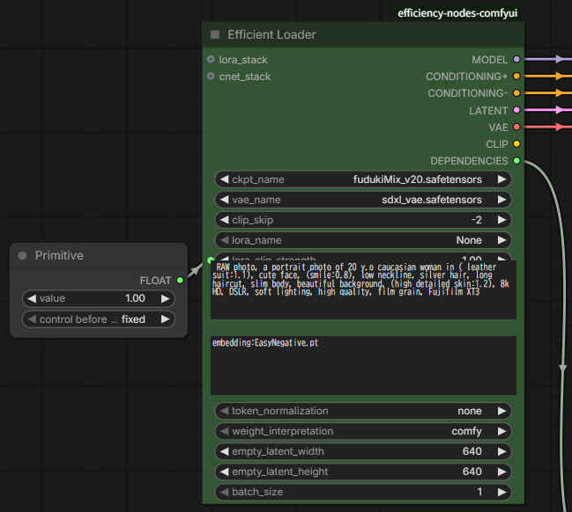Open the weight_interpretation combo box

pyautogui.click(x=362, y=431)
